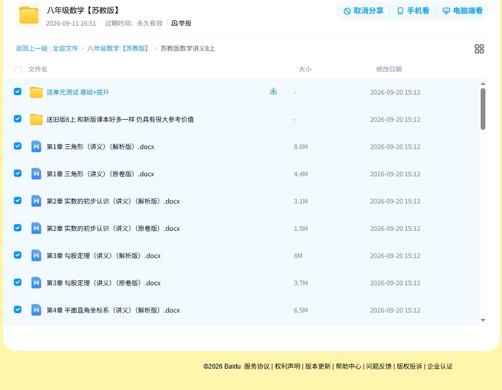Uncheck the 送单元测试 基础+提升 row checkbox
The image size is (502, 390).
[18, 91]
